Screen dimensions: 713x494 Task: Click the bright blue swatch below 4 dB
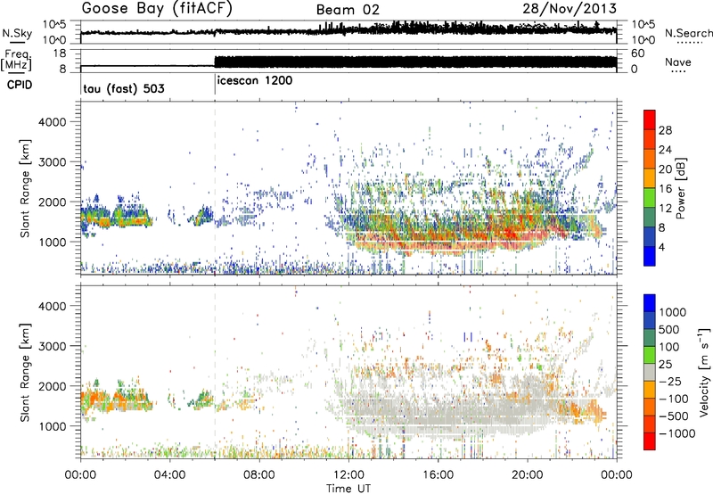pos(650,256)
